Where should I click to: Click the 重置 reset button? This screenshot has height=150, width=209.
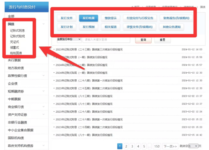[x=162, y=40]
